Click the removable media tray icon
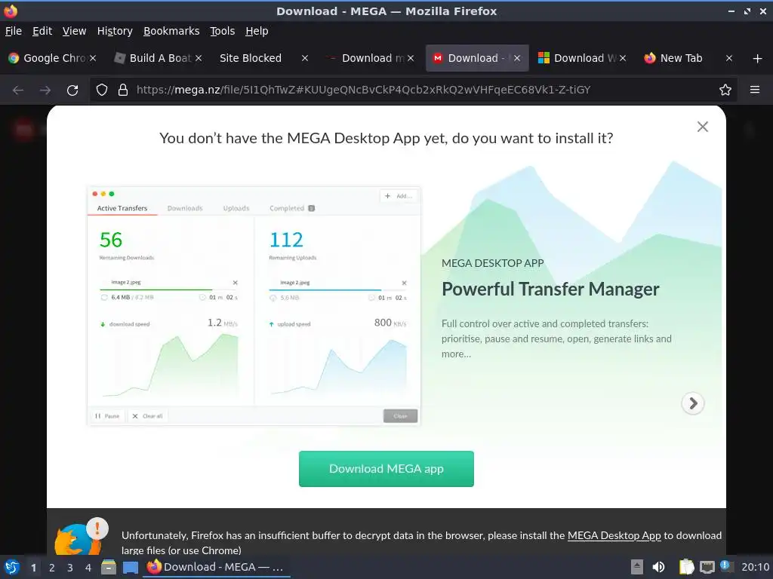 point(637,567)
